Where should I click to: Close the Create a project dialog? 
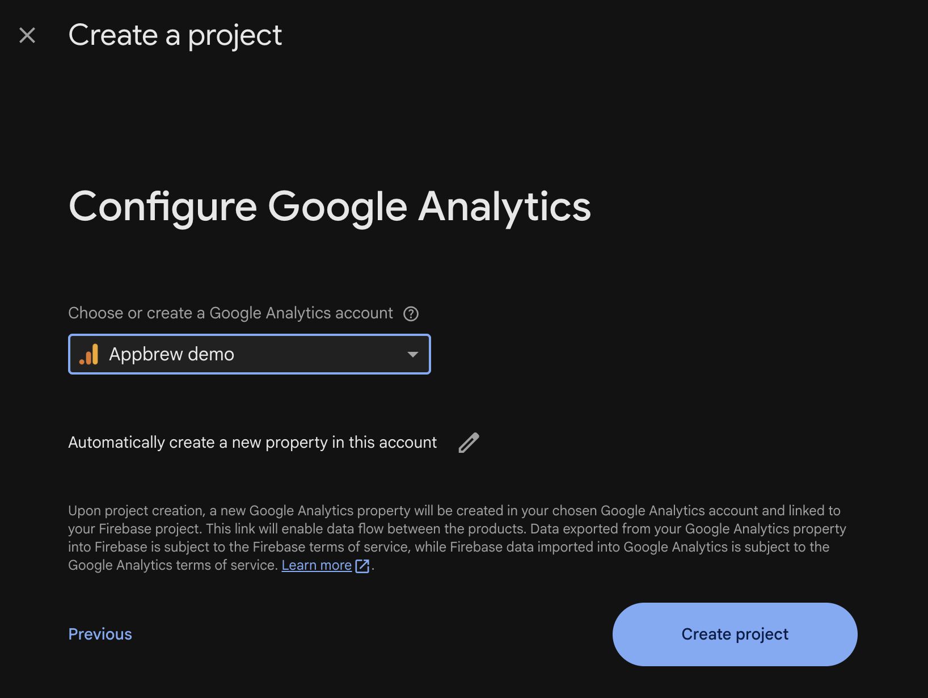(x=27, y=35)
